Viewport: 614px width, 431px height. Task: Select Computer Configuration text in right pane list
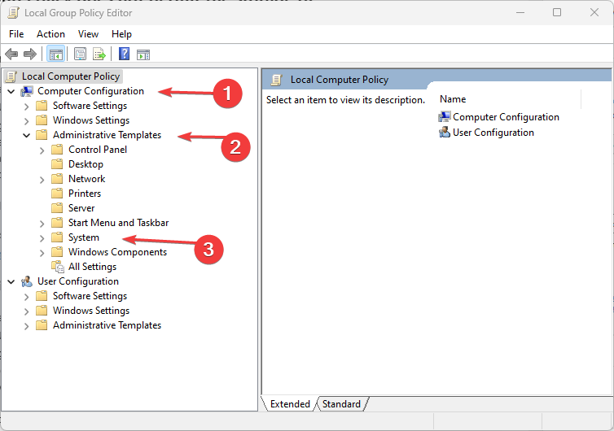click(x=506, y=117)
